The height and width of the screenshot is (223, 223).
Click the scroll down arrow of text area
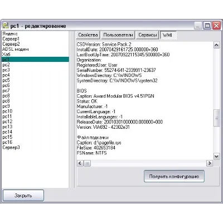[216, 157]
